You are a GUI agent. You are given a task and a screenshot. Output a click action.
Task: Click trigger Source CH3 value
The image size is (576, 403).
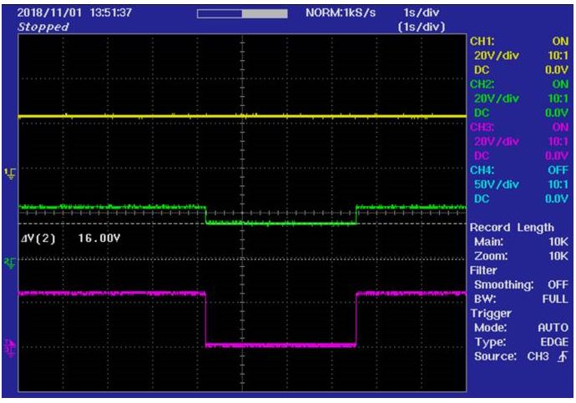click(538, 356)
